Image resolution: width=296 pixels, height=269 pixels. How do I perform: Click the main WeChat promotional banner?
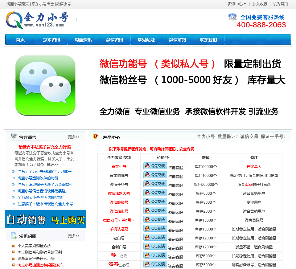148,88
